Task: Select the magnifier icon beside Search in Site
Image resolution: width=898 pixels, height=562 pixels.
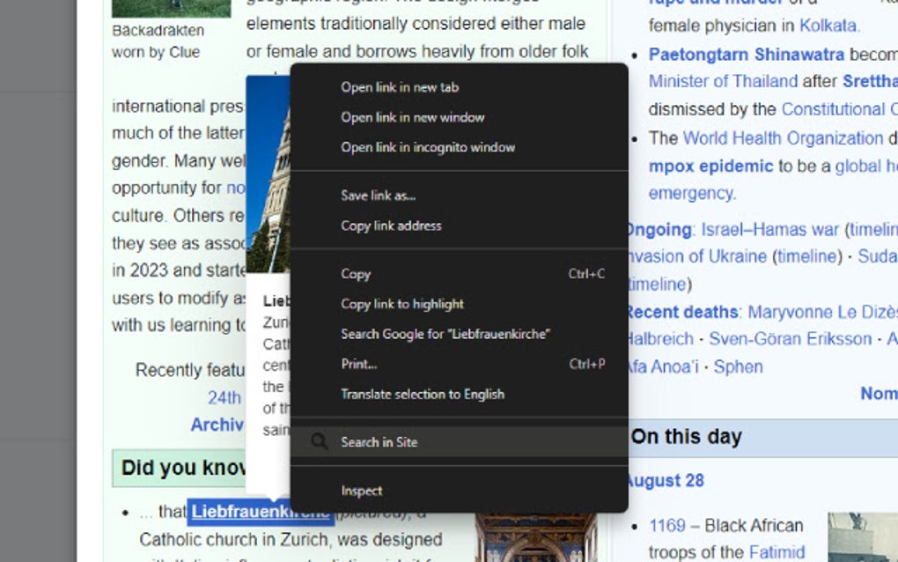Action: (x=319, y=441)
